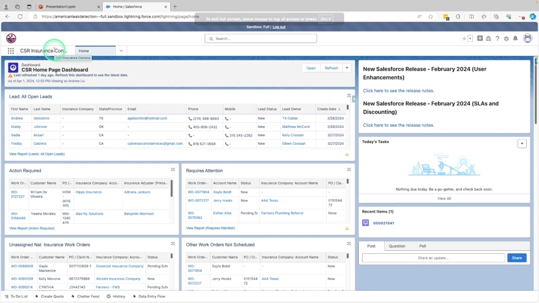Open the Setup gear icon

[506, 39]
